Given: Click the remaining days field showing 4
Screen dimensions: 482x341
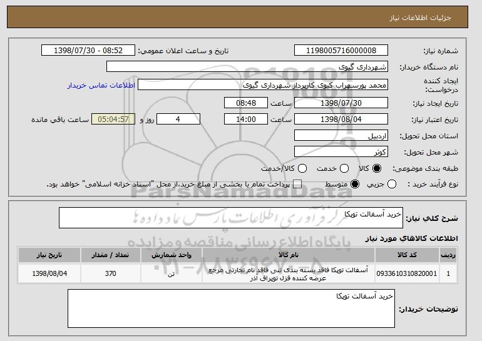Looking at the screenshot, I should tap(178, 120).
